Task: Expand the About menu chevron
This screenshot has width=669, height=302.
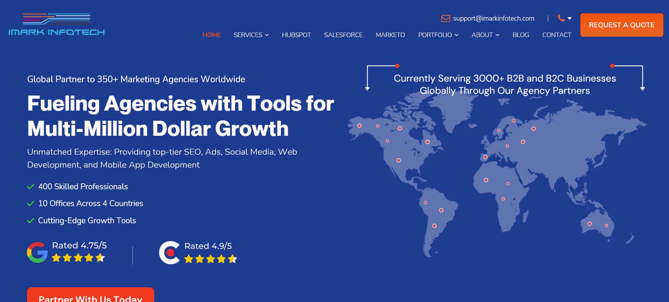Action: pos(497,35)
